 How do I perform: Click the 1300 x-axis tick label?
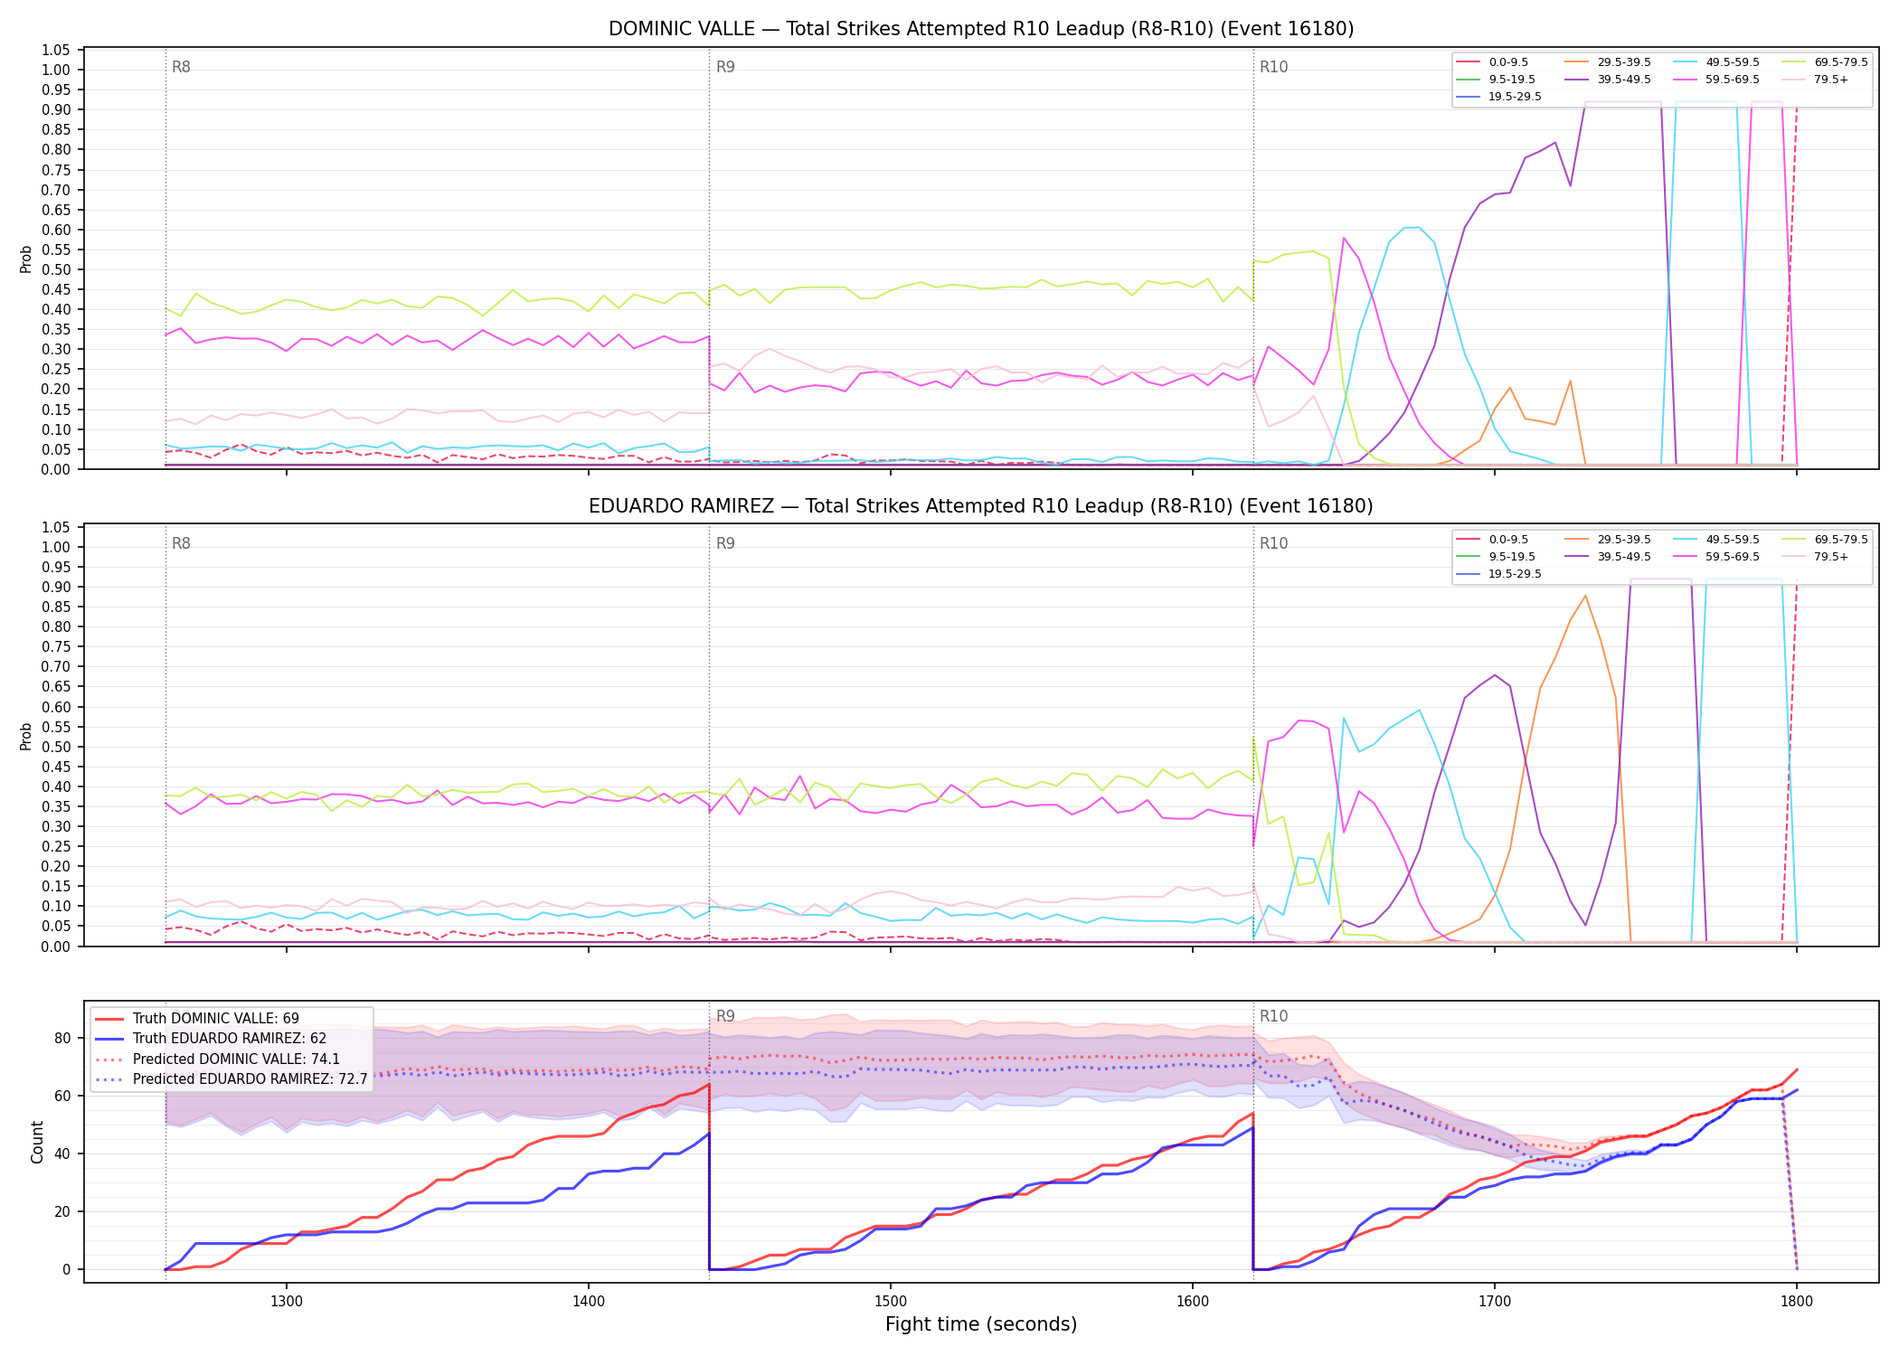287,1302
